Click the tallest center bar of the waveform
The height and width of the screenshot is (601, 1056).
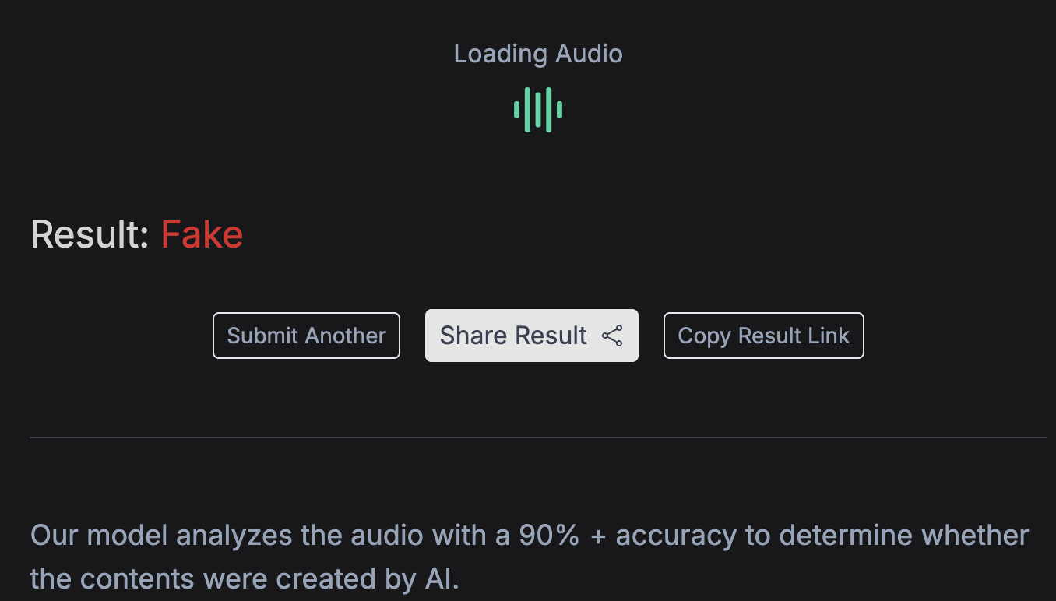538,110
